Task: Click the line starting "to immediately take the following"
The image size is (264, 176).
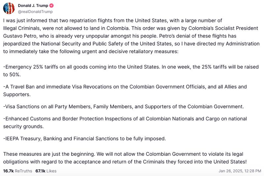Action: (82, 51)
